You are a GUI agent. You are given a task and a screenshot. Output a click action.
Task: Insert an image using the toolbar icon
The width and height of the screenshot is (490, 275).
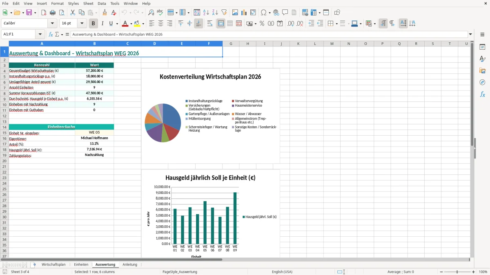tap(235, 13)
